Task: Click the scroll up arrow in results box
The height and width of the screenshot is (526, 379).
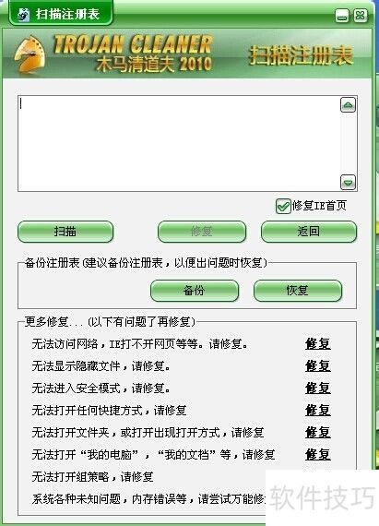Action: coord(348,105)
